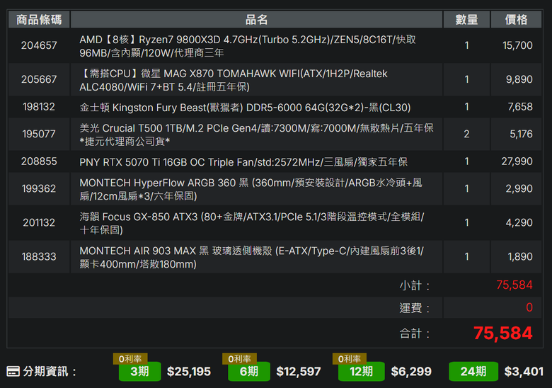Click the 數量 column header
Viewport: 552px width, 388px height.
pyautogui.click(x=466, y=19)
